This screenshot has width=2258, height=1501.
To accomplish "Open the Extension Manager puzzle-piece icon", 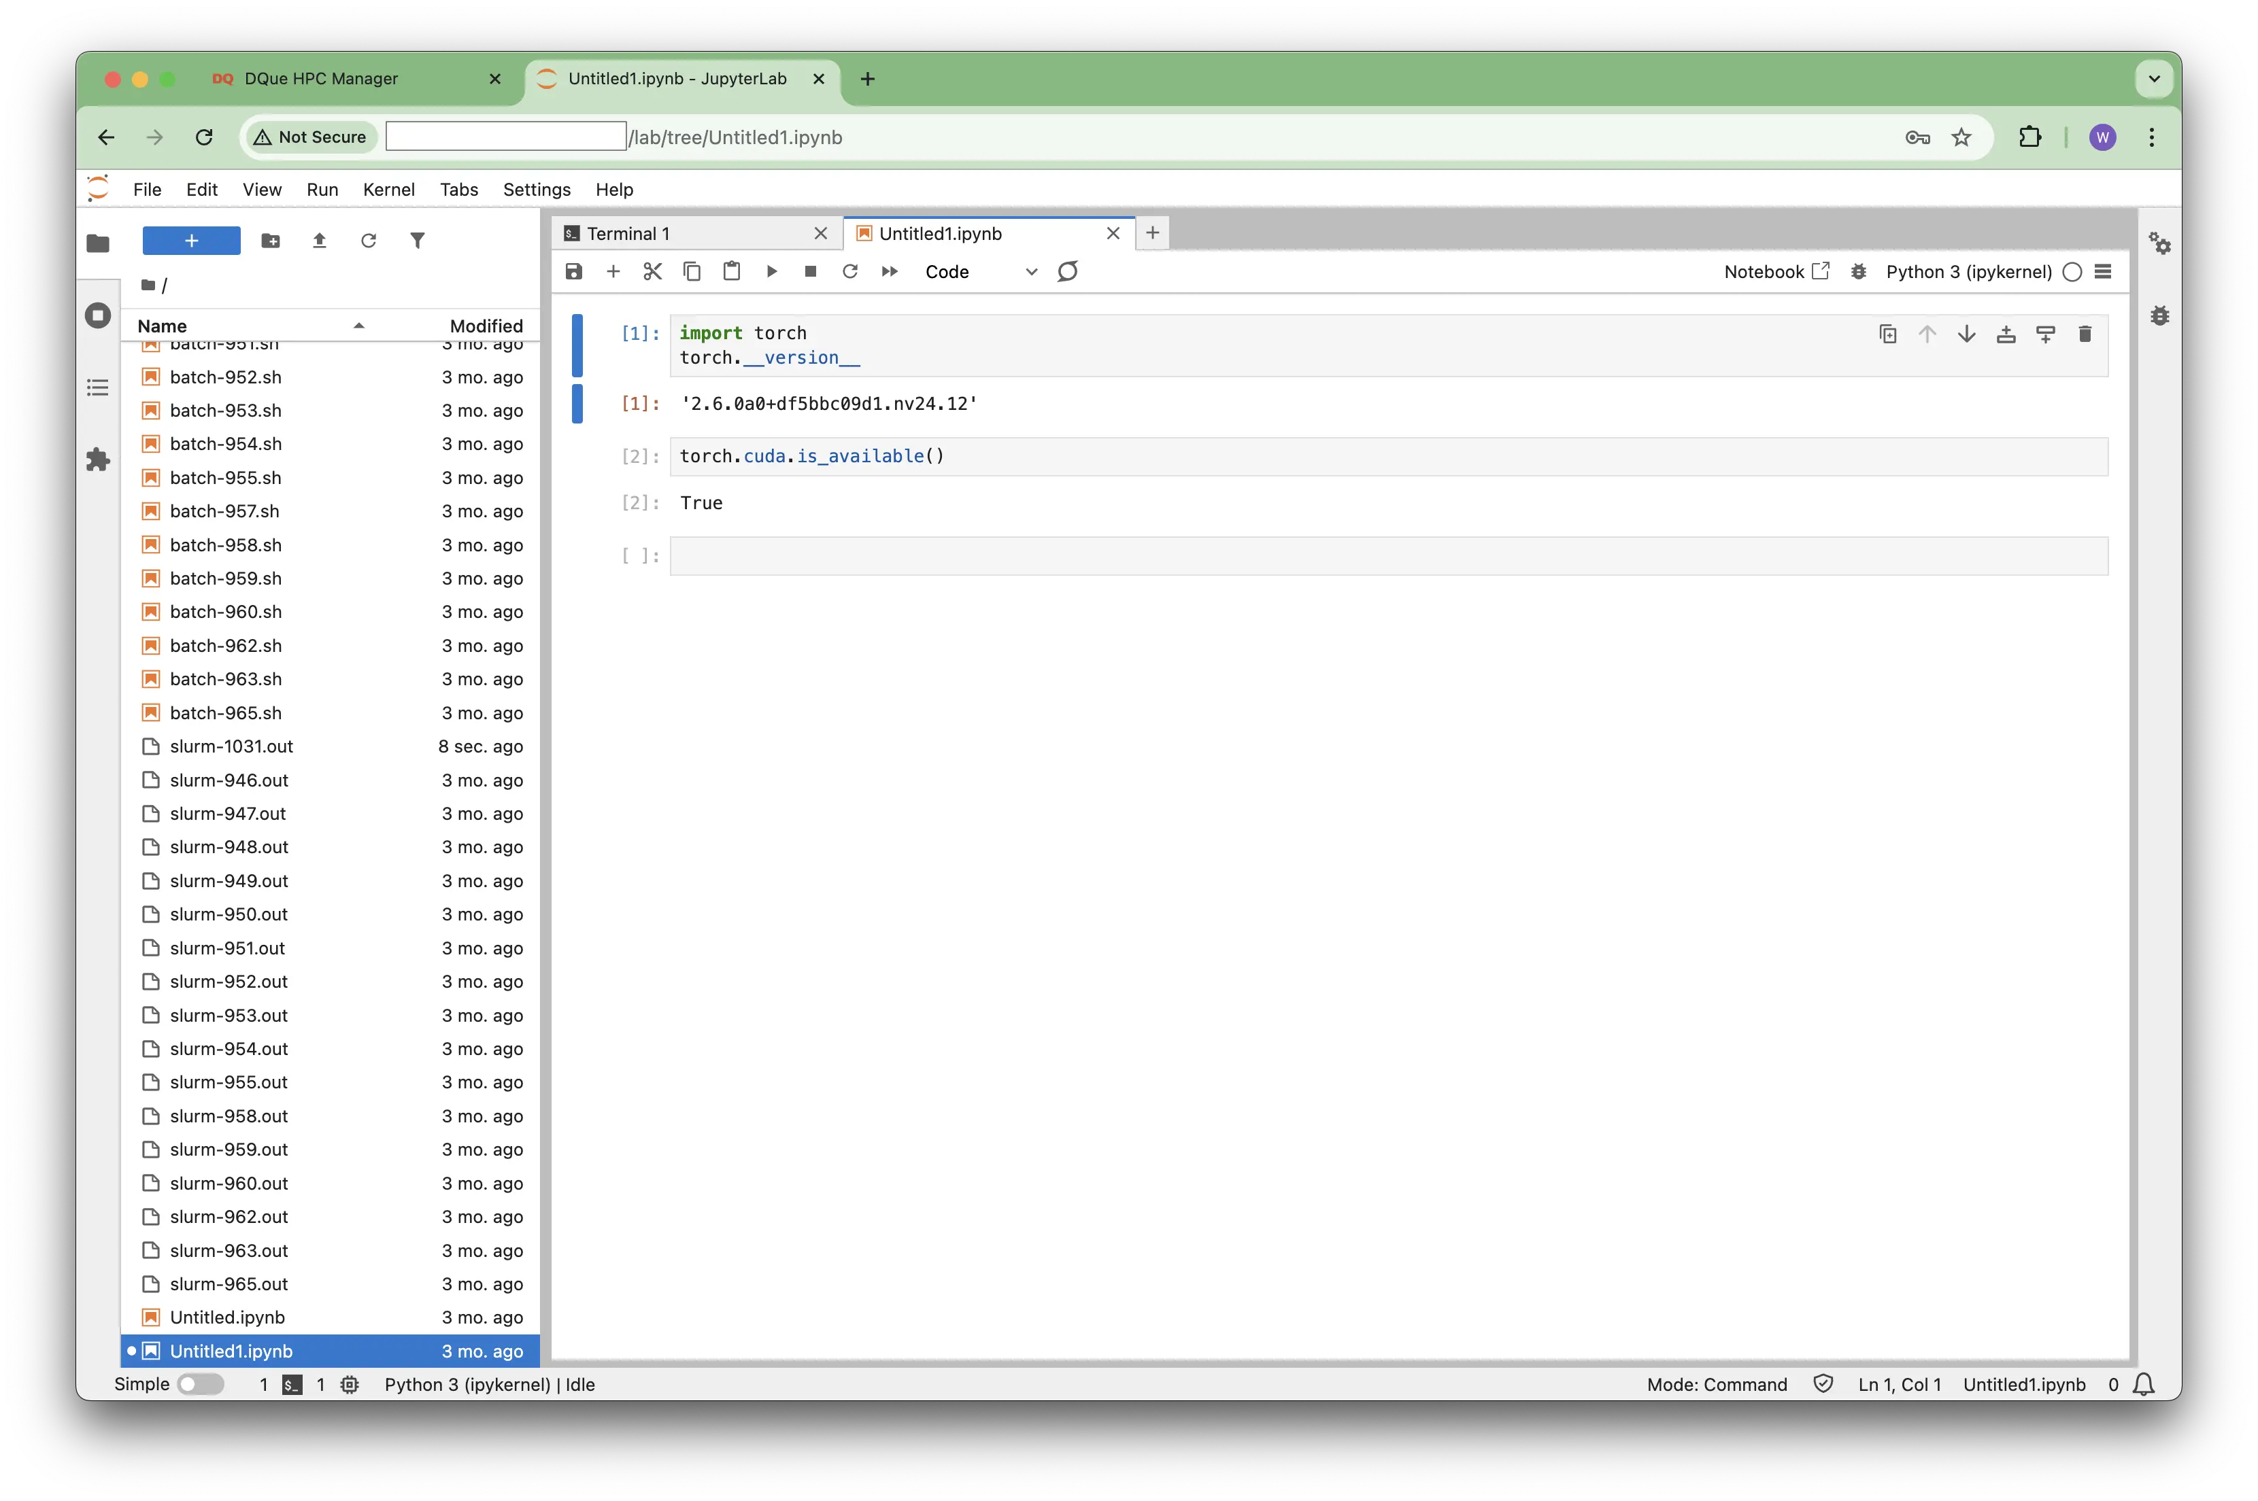I will (x=98, y=460).
